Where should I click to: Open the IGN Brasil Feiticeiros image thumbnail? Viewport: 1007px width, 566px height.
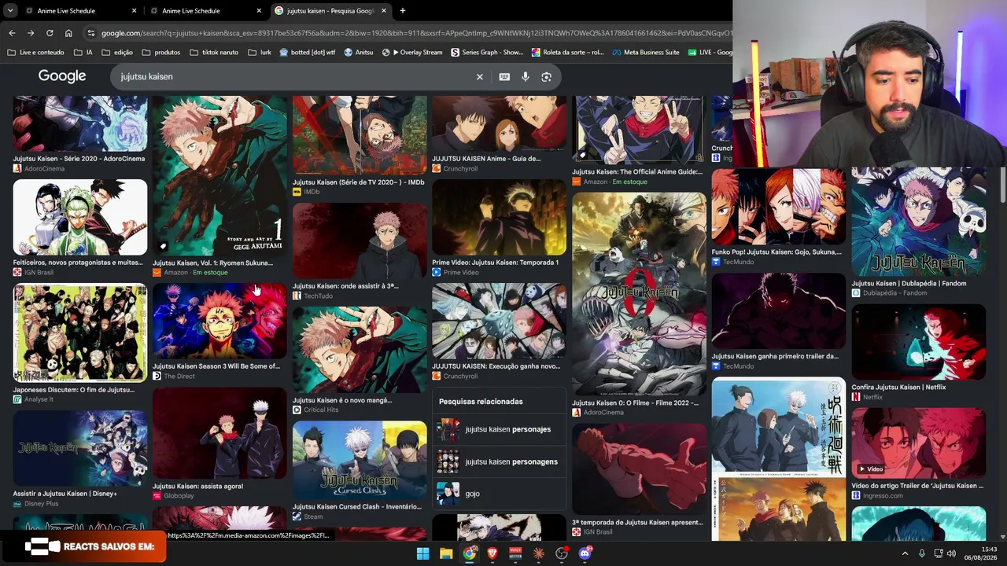pos(79,217)
